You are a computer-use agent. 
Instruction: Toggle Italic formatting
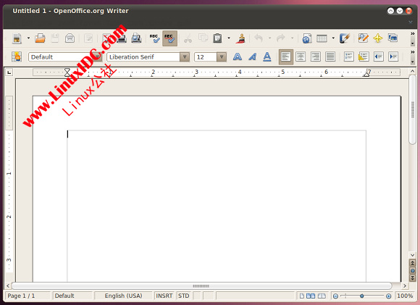(x=252, y=57)
